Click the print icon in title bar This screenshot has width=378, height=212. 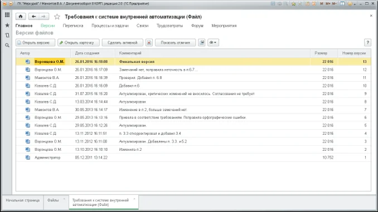coord(279,3)
